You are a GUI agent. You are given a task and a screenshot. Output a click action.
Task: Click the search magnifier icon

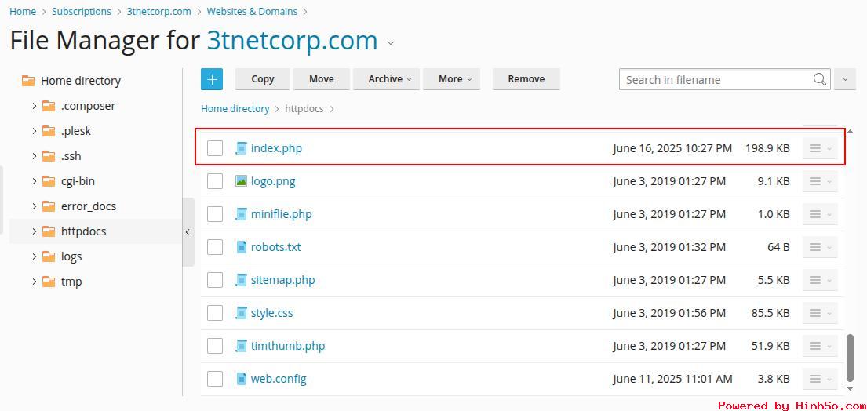(820, 79)
